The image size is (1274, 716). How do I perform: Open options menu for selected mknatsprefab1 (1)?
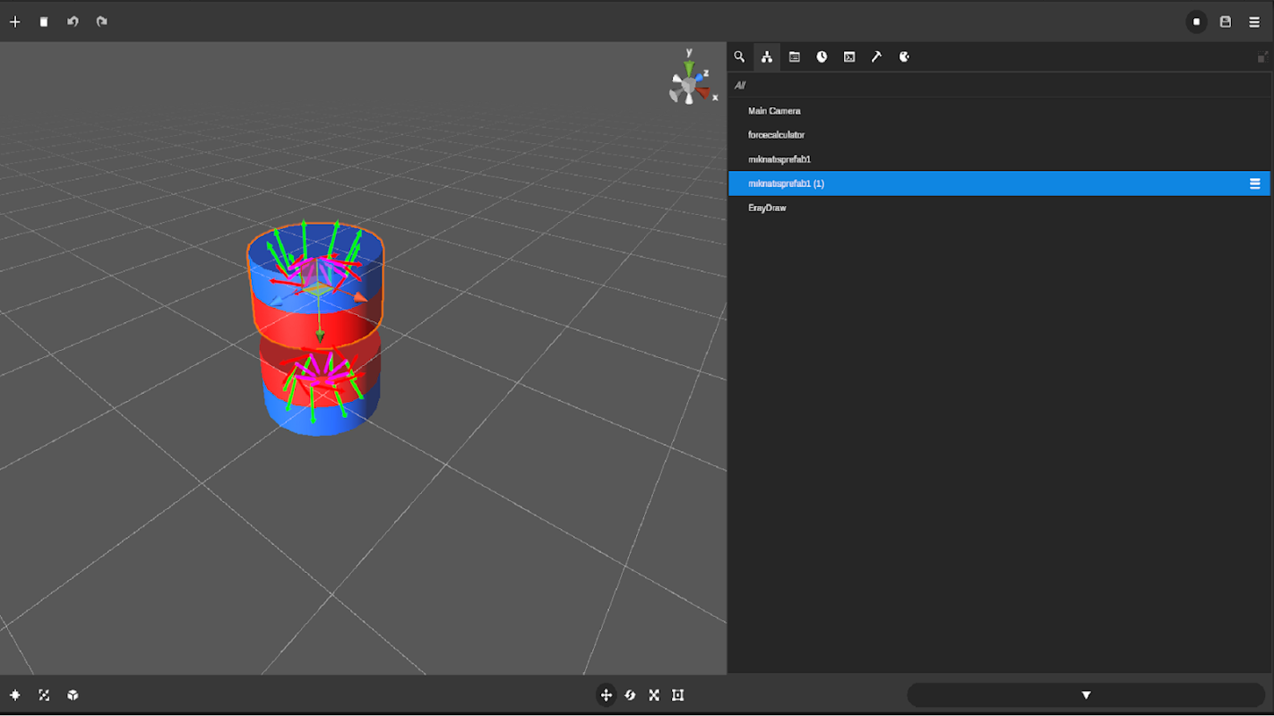[1254, 183]
